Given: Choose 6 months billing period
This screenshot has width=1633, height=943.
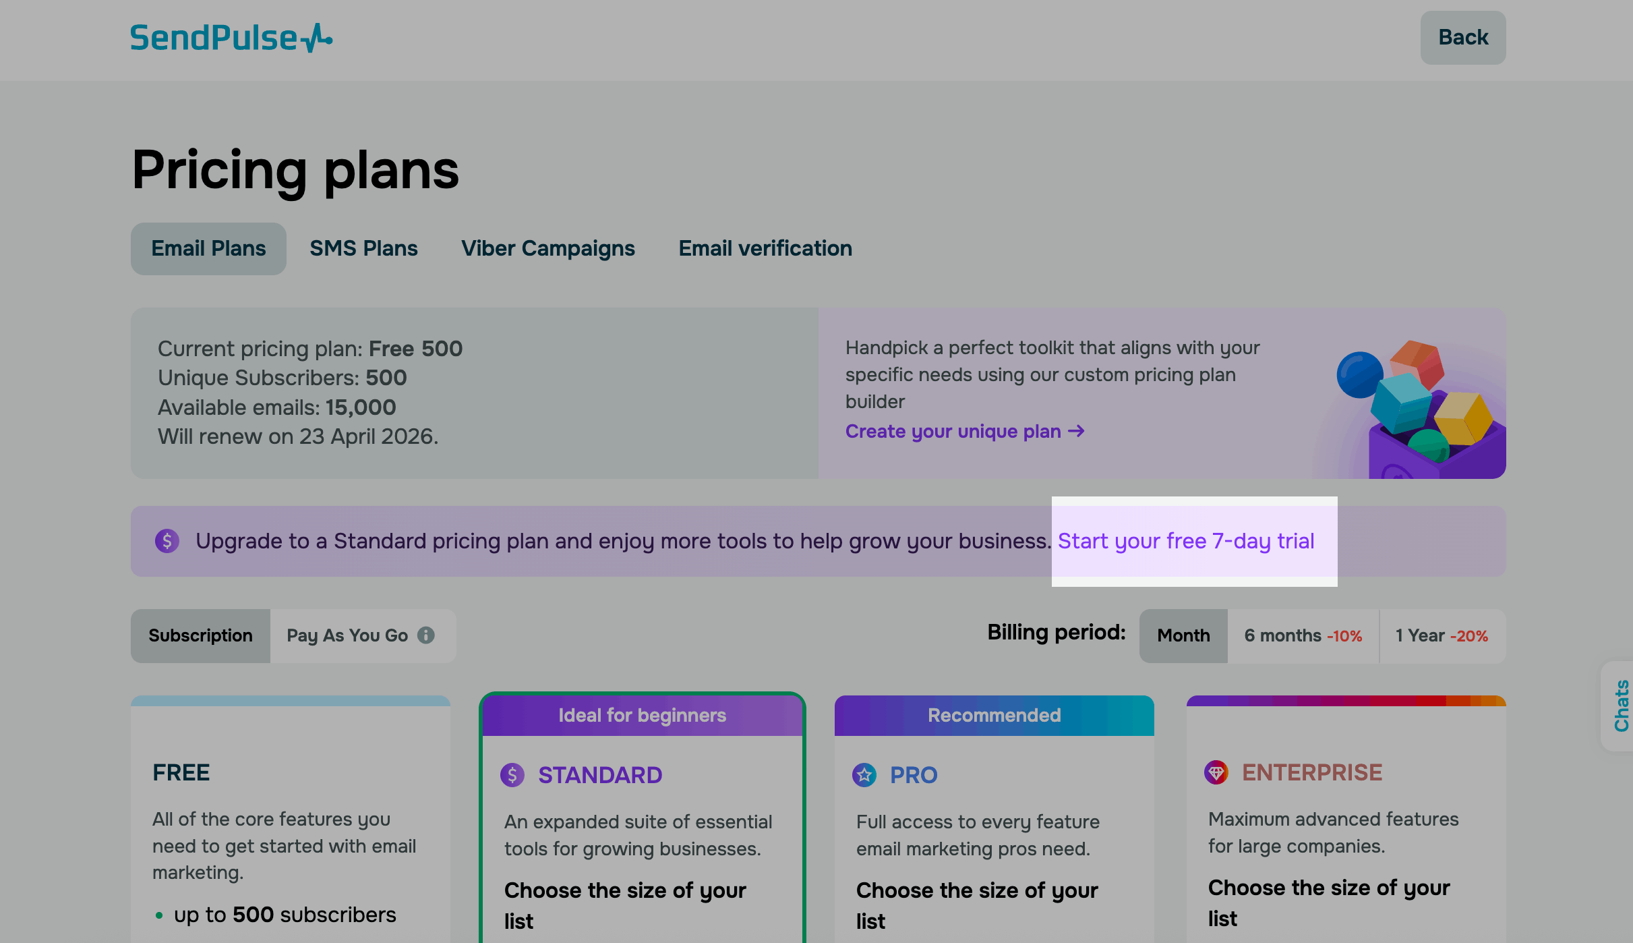Looking at the screenshot, I should tap(1303, 635).
